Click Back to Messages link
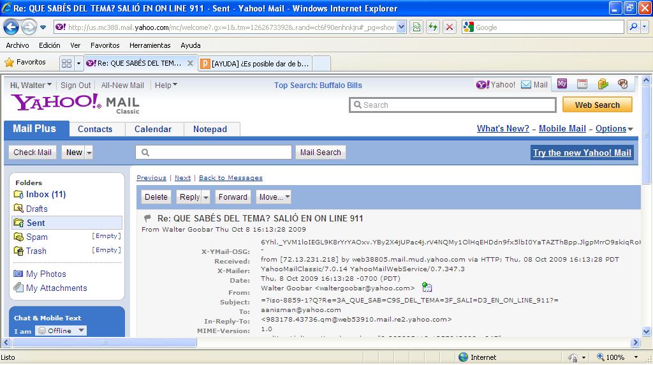This screenshot has width=653, height=365. pyautogui.click(x=231, y=177)
